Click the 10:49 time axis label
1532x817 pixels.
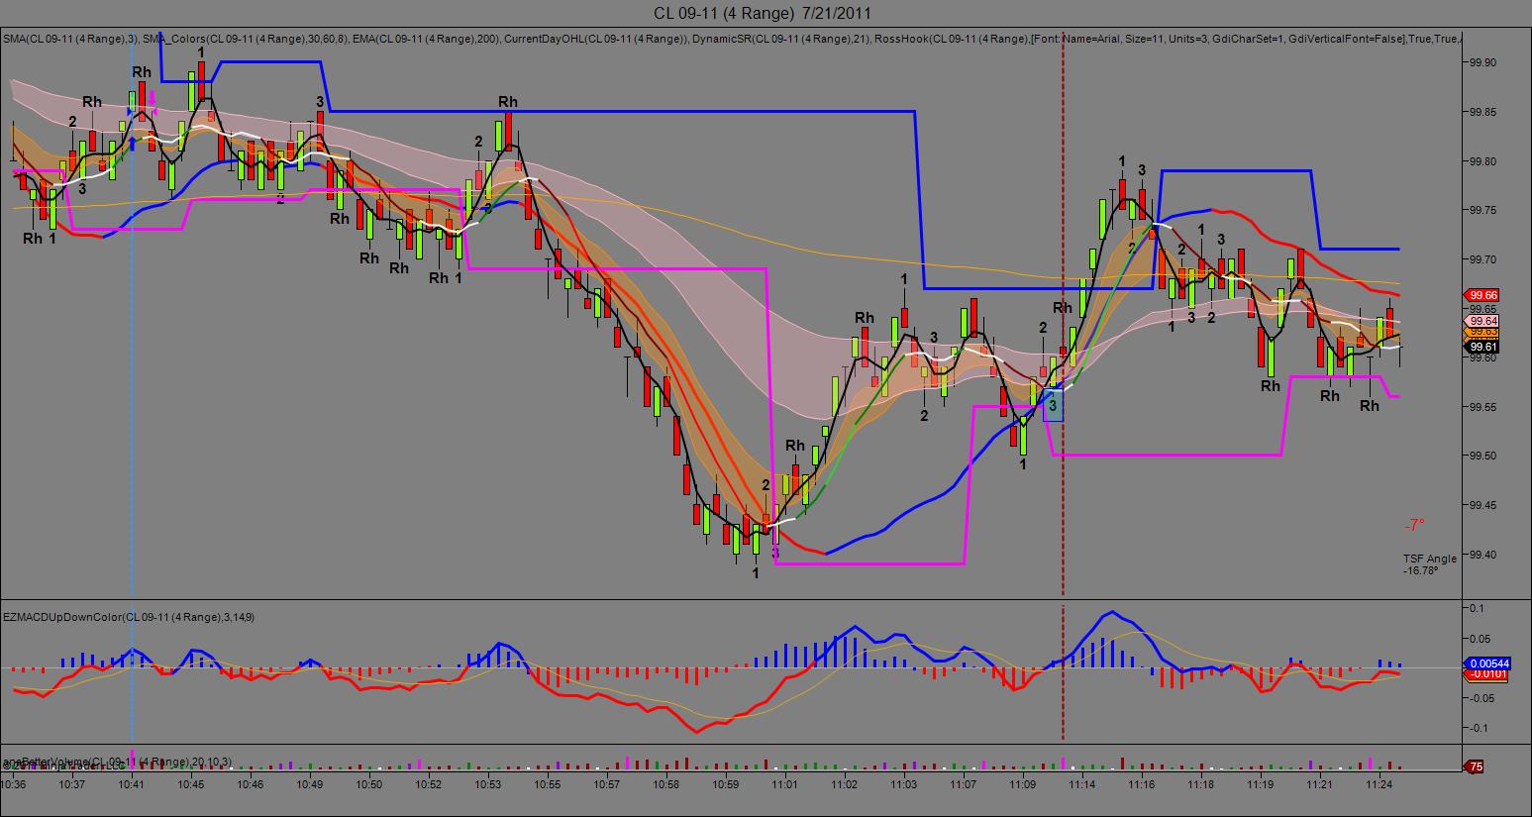(310, 784)
